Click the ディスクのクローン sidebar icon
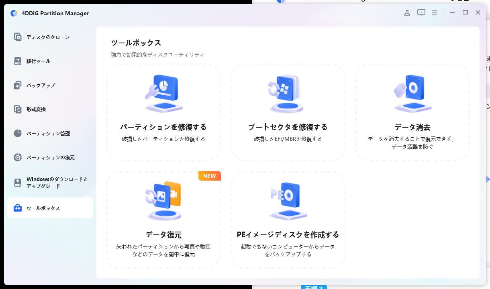 (18, 37)
